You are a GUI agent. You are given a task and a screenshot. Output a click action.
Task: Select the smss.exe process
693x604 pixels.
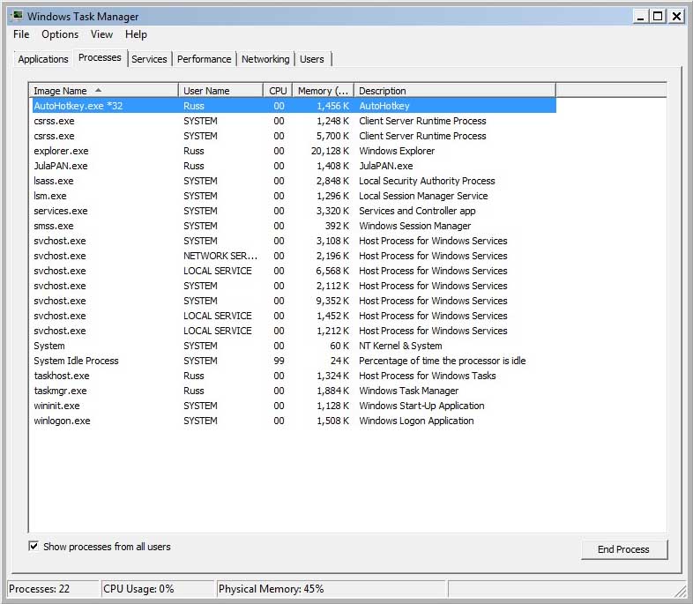coord(294,227)
